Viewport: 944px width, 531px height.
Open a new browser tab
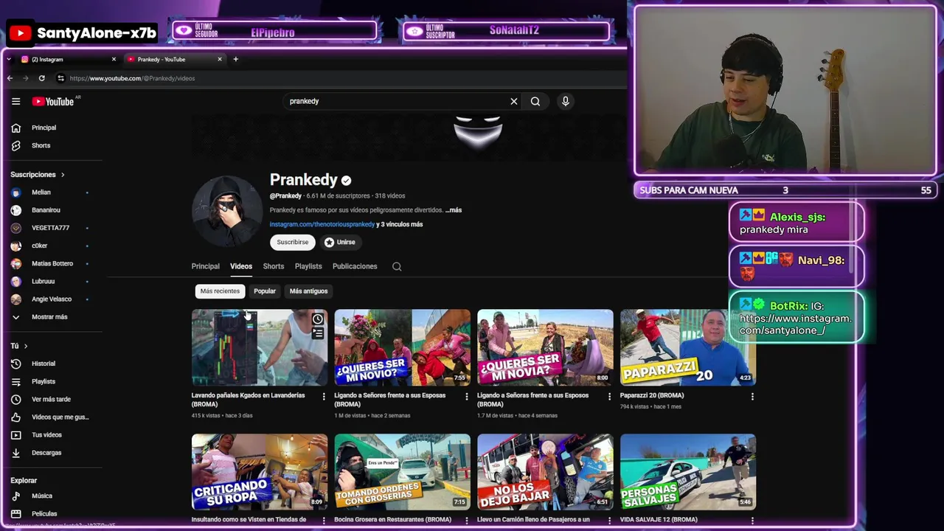coord(235,59)
